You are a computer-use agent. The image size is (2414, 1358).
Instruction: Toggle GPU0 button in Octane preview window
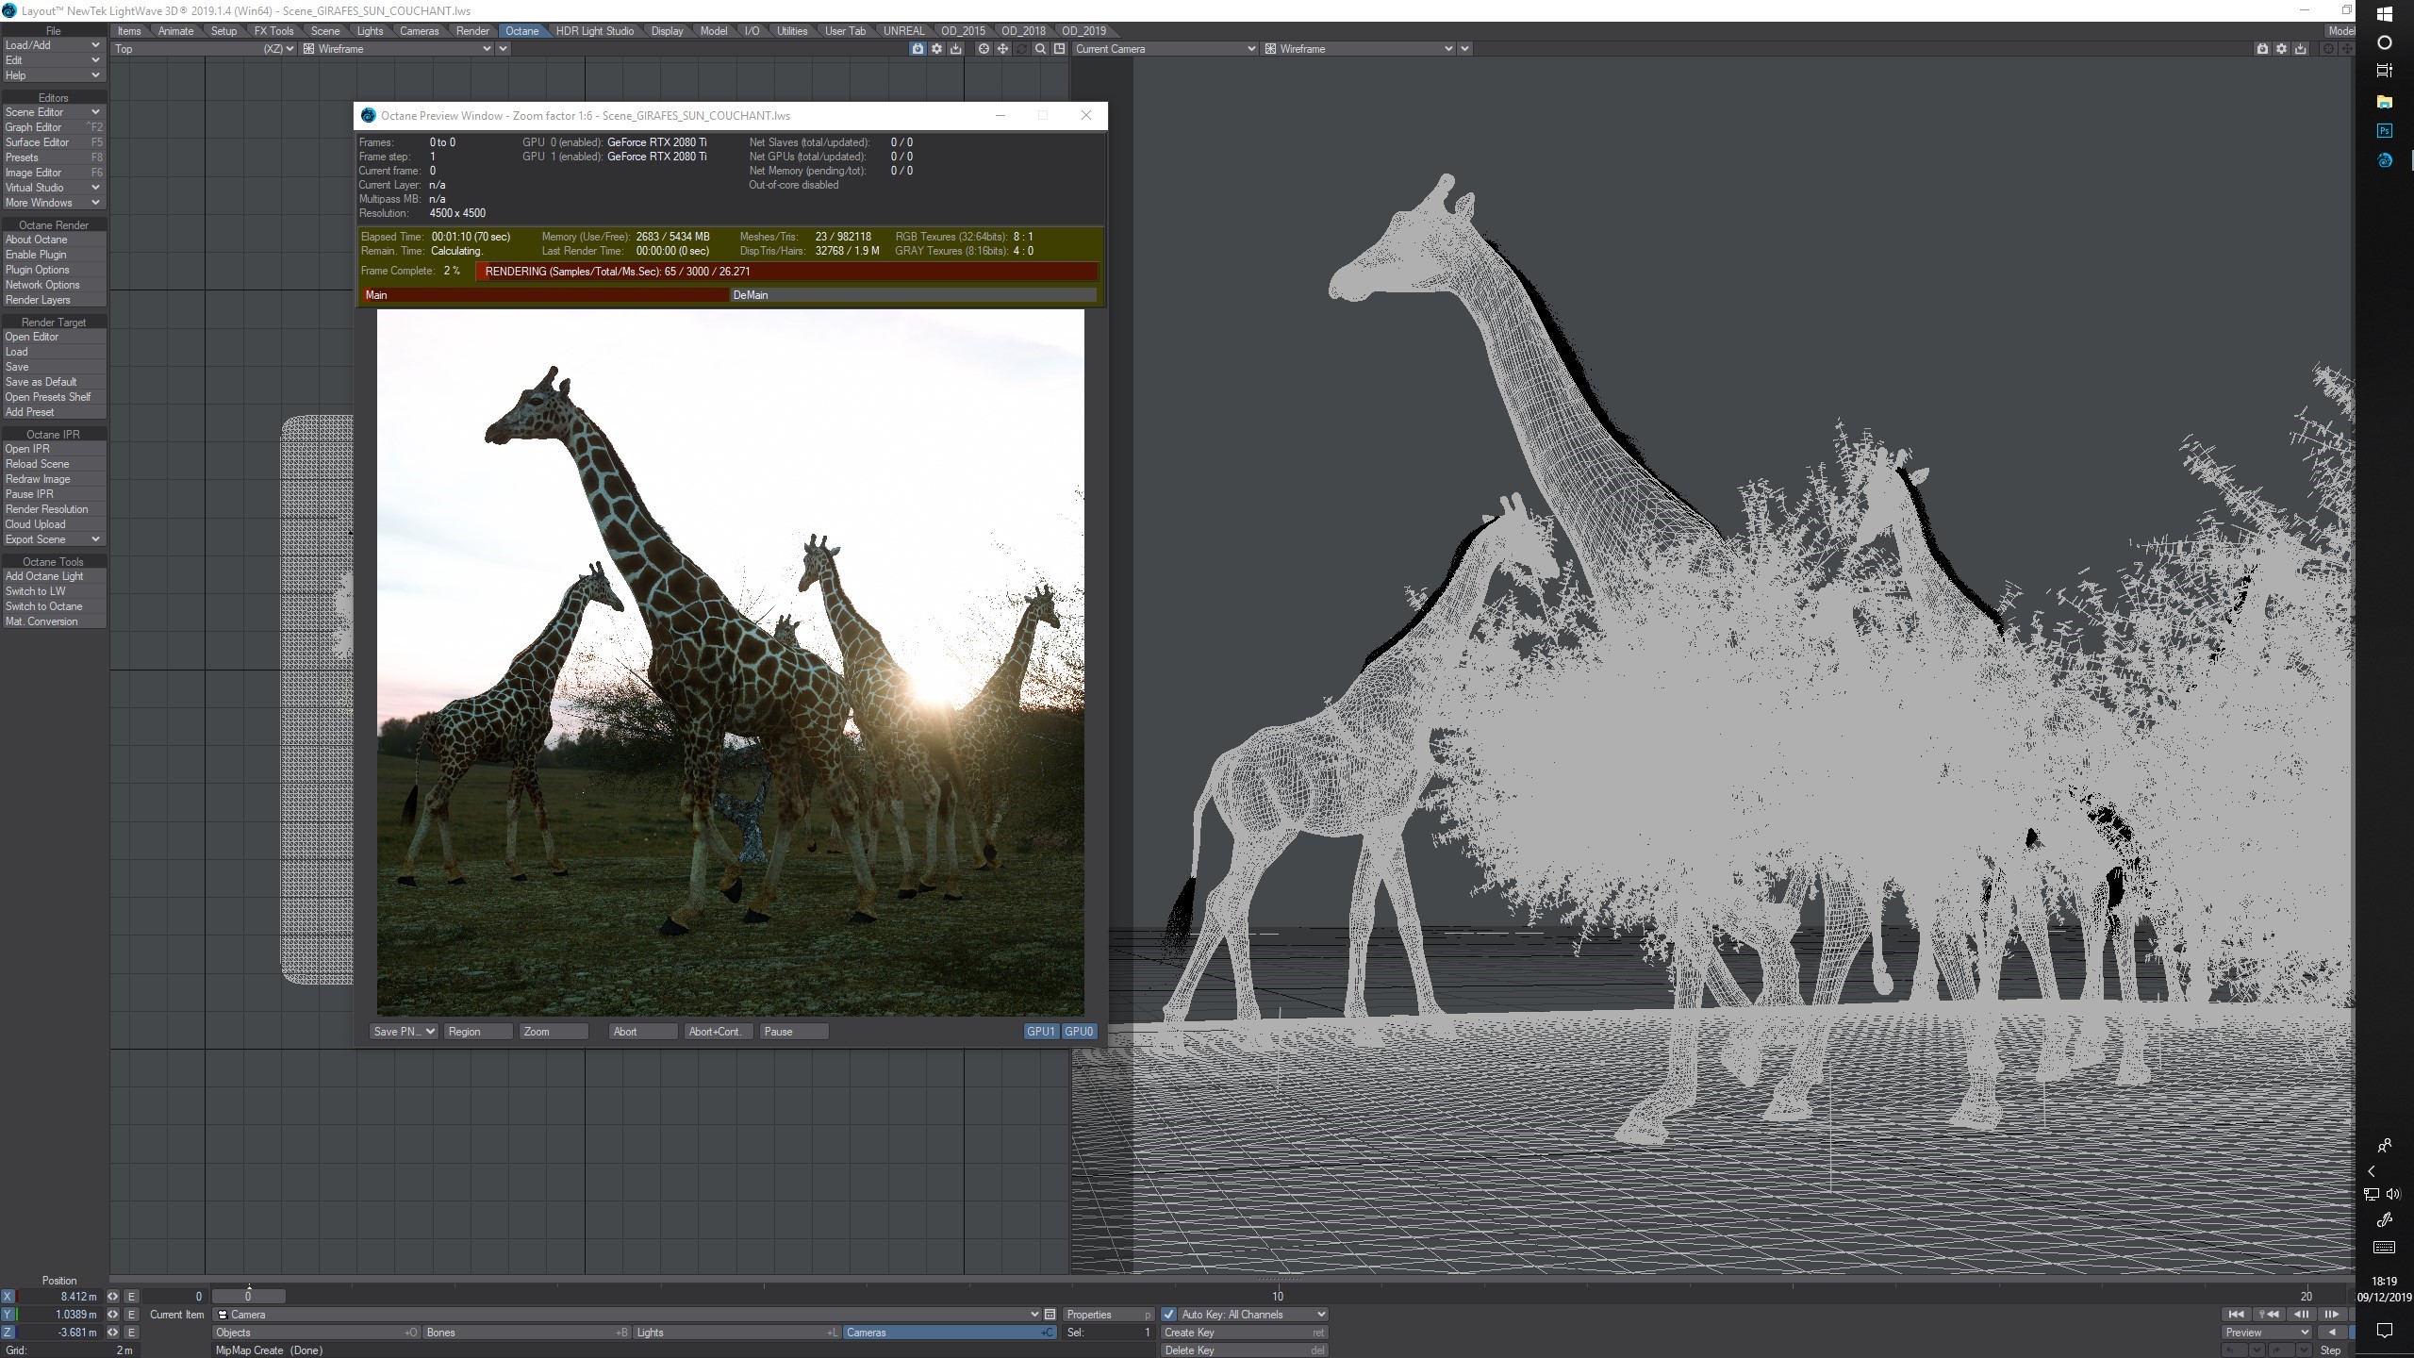[x=1079, y=1032]
